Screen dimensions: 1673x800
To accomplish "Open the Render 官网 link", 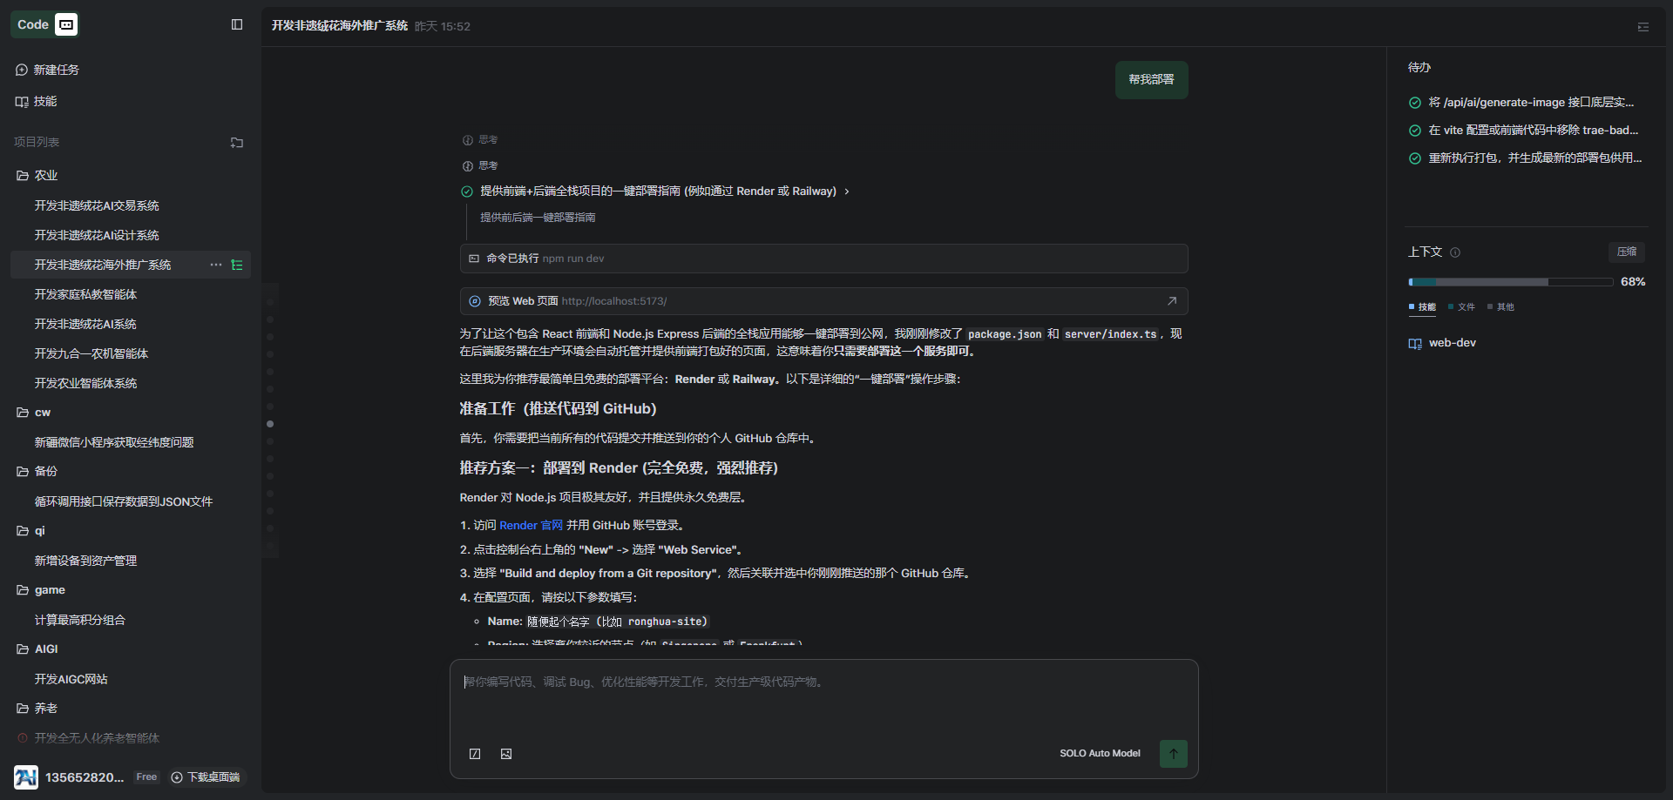I will pyautogui.click(x=531, y=526).
